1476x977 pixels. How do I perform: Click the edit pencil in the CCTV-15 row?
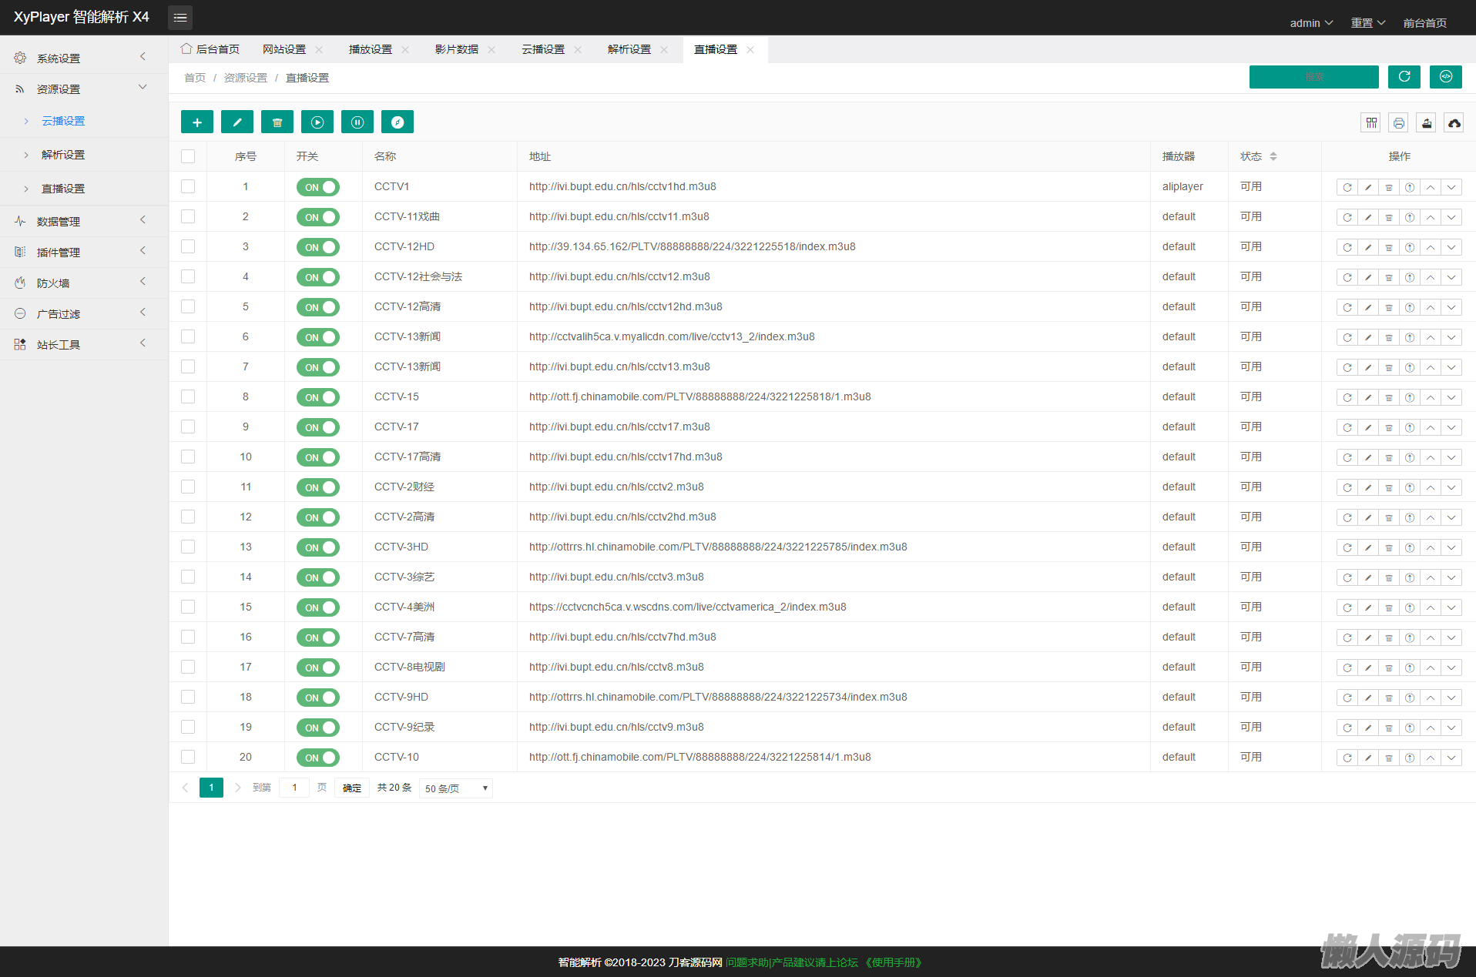click(x=1368, y=398)
